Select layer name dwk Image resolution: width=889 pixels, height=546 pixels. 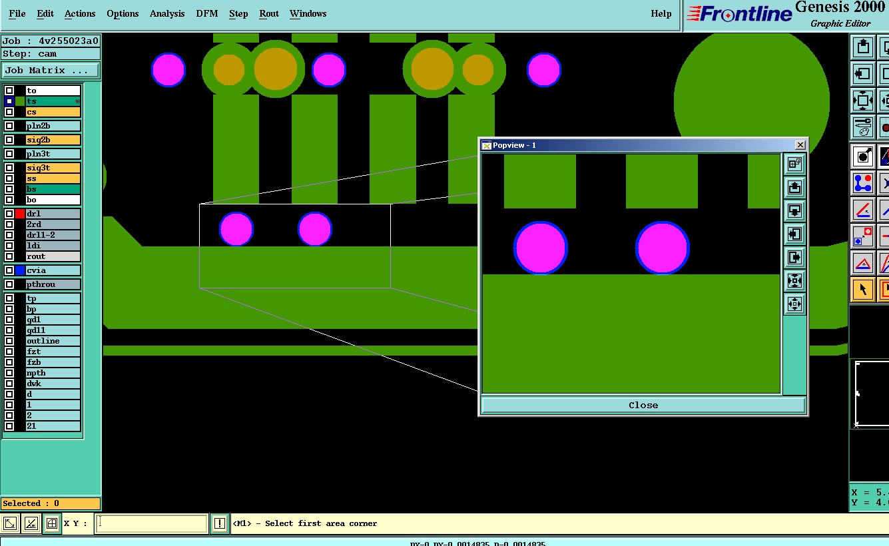coord(53,384)
